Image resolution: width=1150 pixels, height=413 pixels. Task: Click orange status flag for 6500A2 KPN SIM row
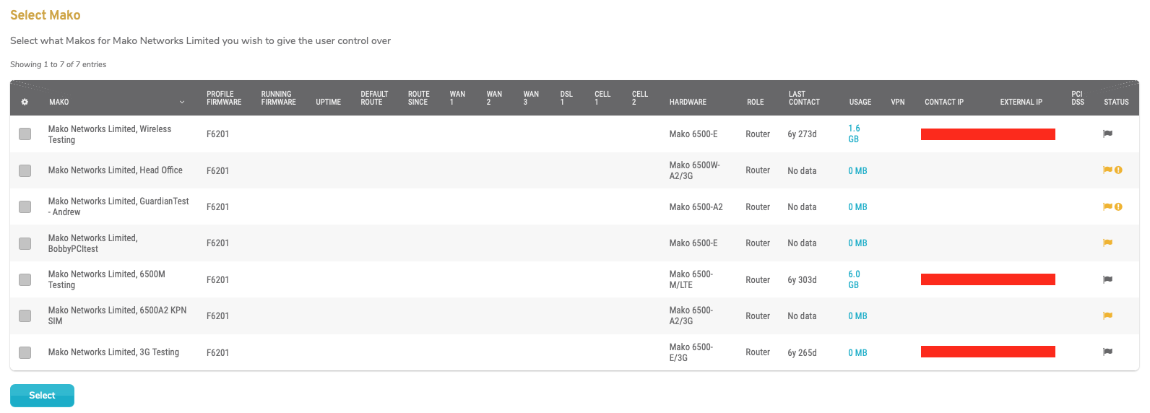pyautogui.click(x=1107, y=316)
